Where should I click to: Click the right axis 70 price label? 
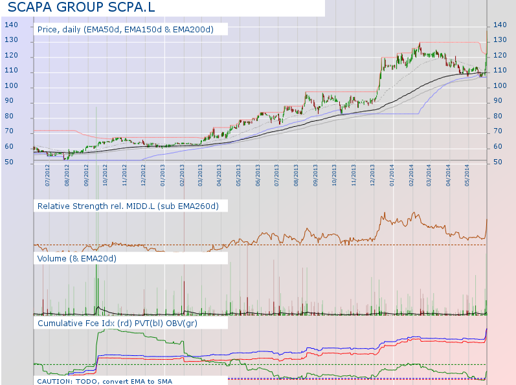coord(498,131)
